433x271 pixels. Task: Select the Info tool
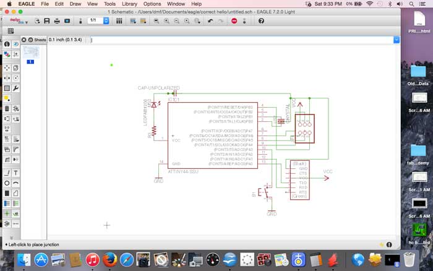[x=7, y=44]
